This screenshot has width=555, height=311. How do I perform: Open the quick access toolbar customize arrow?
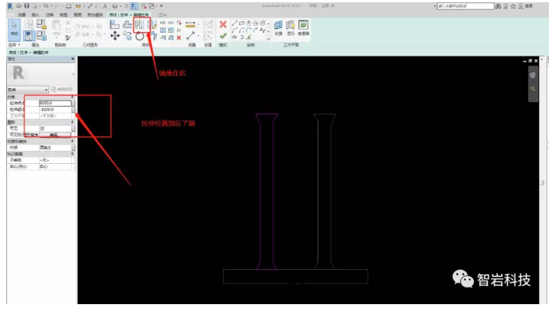pos(161,6)
